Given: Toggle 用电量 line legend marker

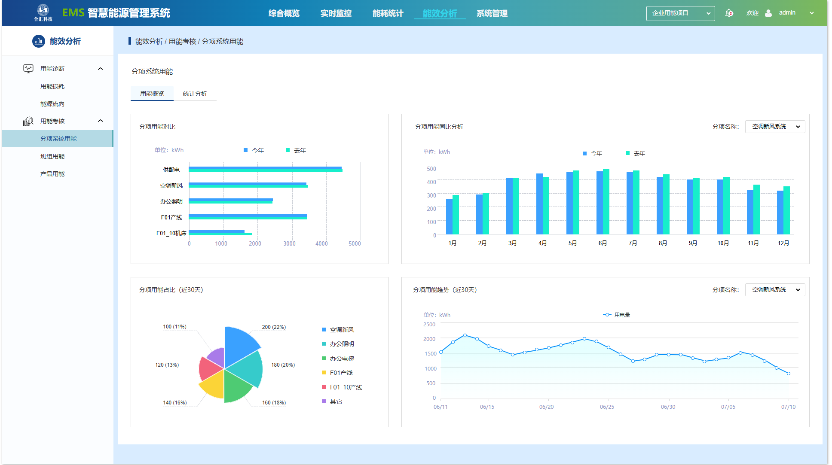Looking at the screenshot, I should 607,315.
